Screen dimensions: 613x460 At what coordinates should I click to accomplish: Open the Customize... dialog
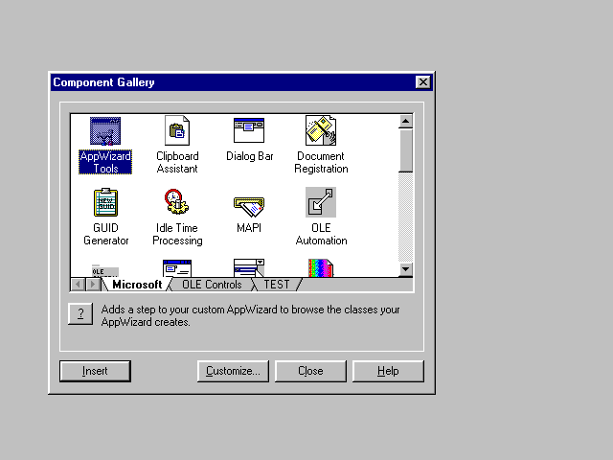233,371
